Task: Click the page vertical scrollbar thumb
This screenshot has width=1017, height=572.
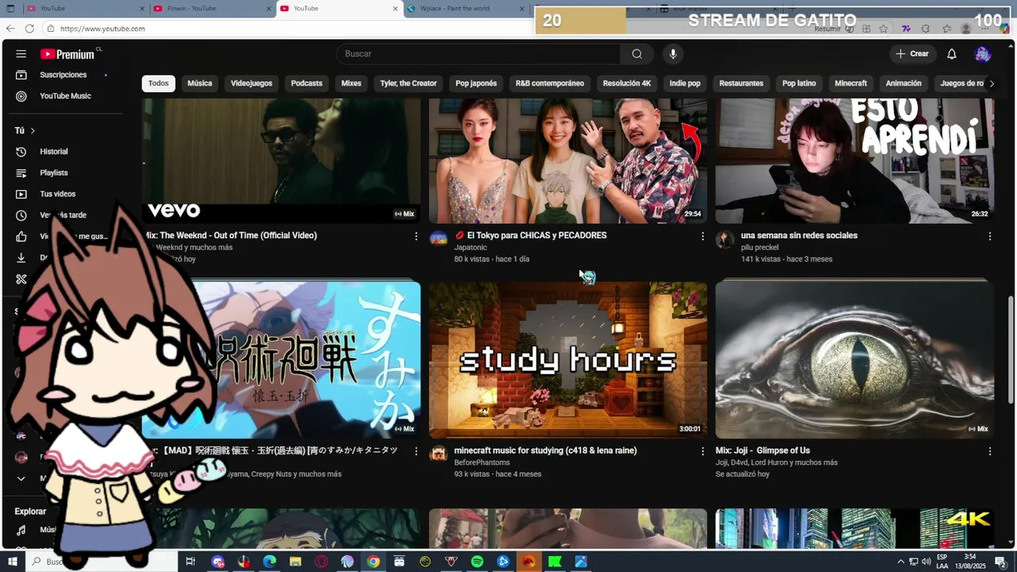Action: point(1011,350)
